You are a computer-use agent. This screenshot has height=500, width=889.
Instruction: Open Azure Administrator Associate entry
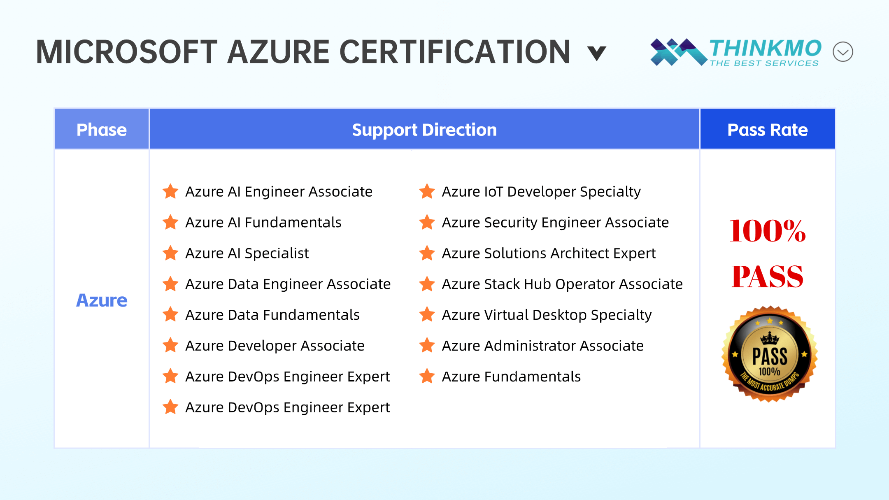coord(542,346)
